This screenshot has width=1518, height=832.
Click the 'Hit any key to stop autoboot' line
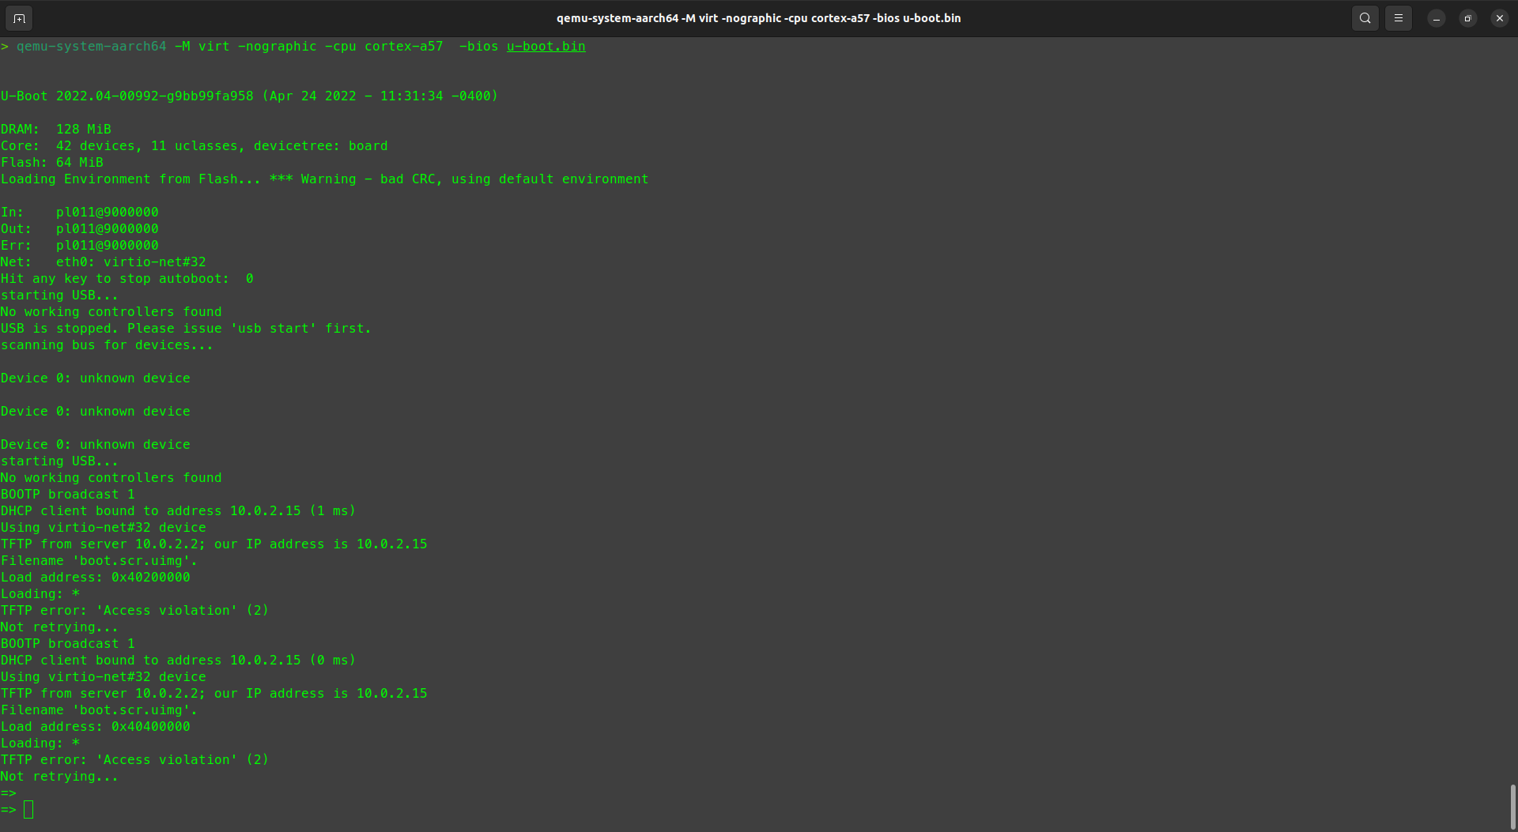coord(127,279)
